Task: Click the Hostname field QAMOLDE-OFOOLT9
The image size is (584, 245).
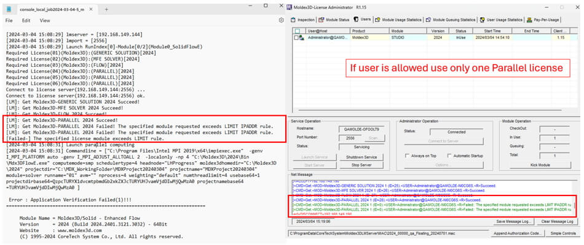Action: click(361, 129)
